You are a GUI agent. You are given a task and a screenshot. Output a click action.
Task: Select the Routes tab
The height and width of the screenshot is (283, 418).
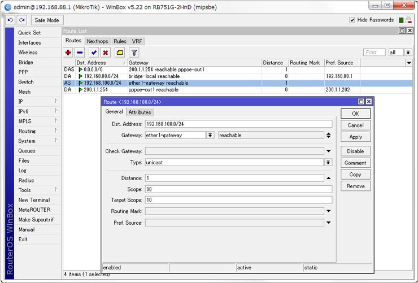[x=73, y=41]
